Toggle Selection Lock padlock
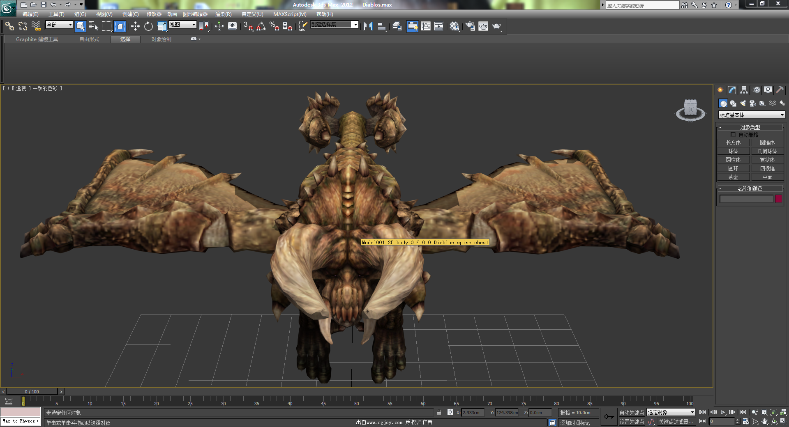 click(439, 413)
